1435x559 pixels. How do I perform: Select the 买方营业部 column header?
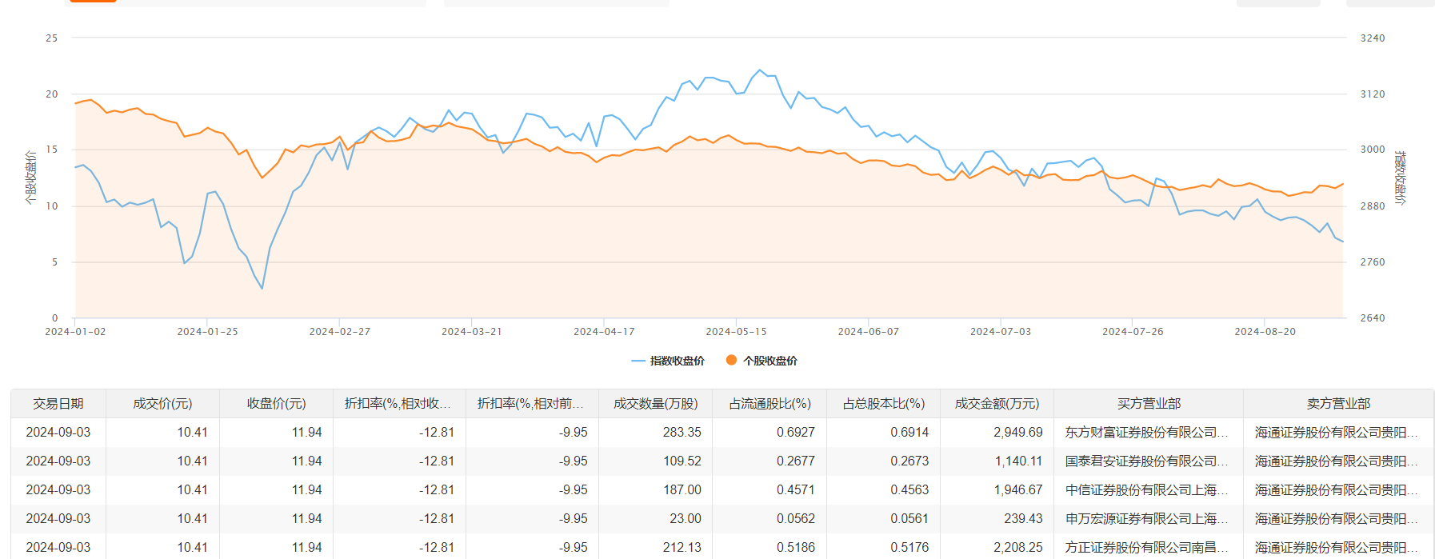1149,404
